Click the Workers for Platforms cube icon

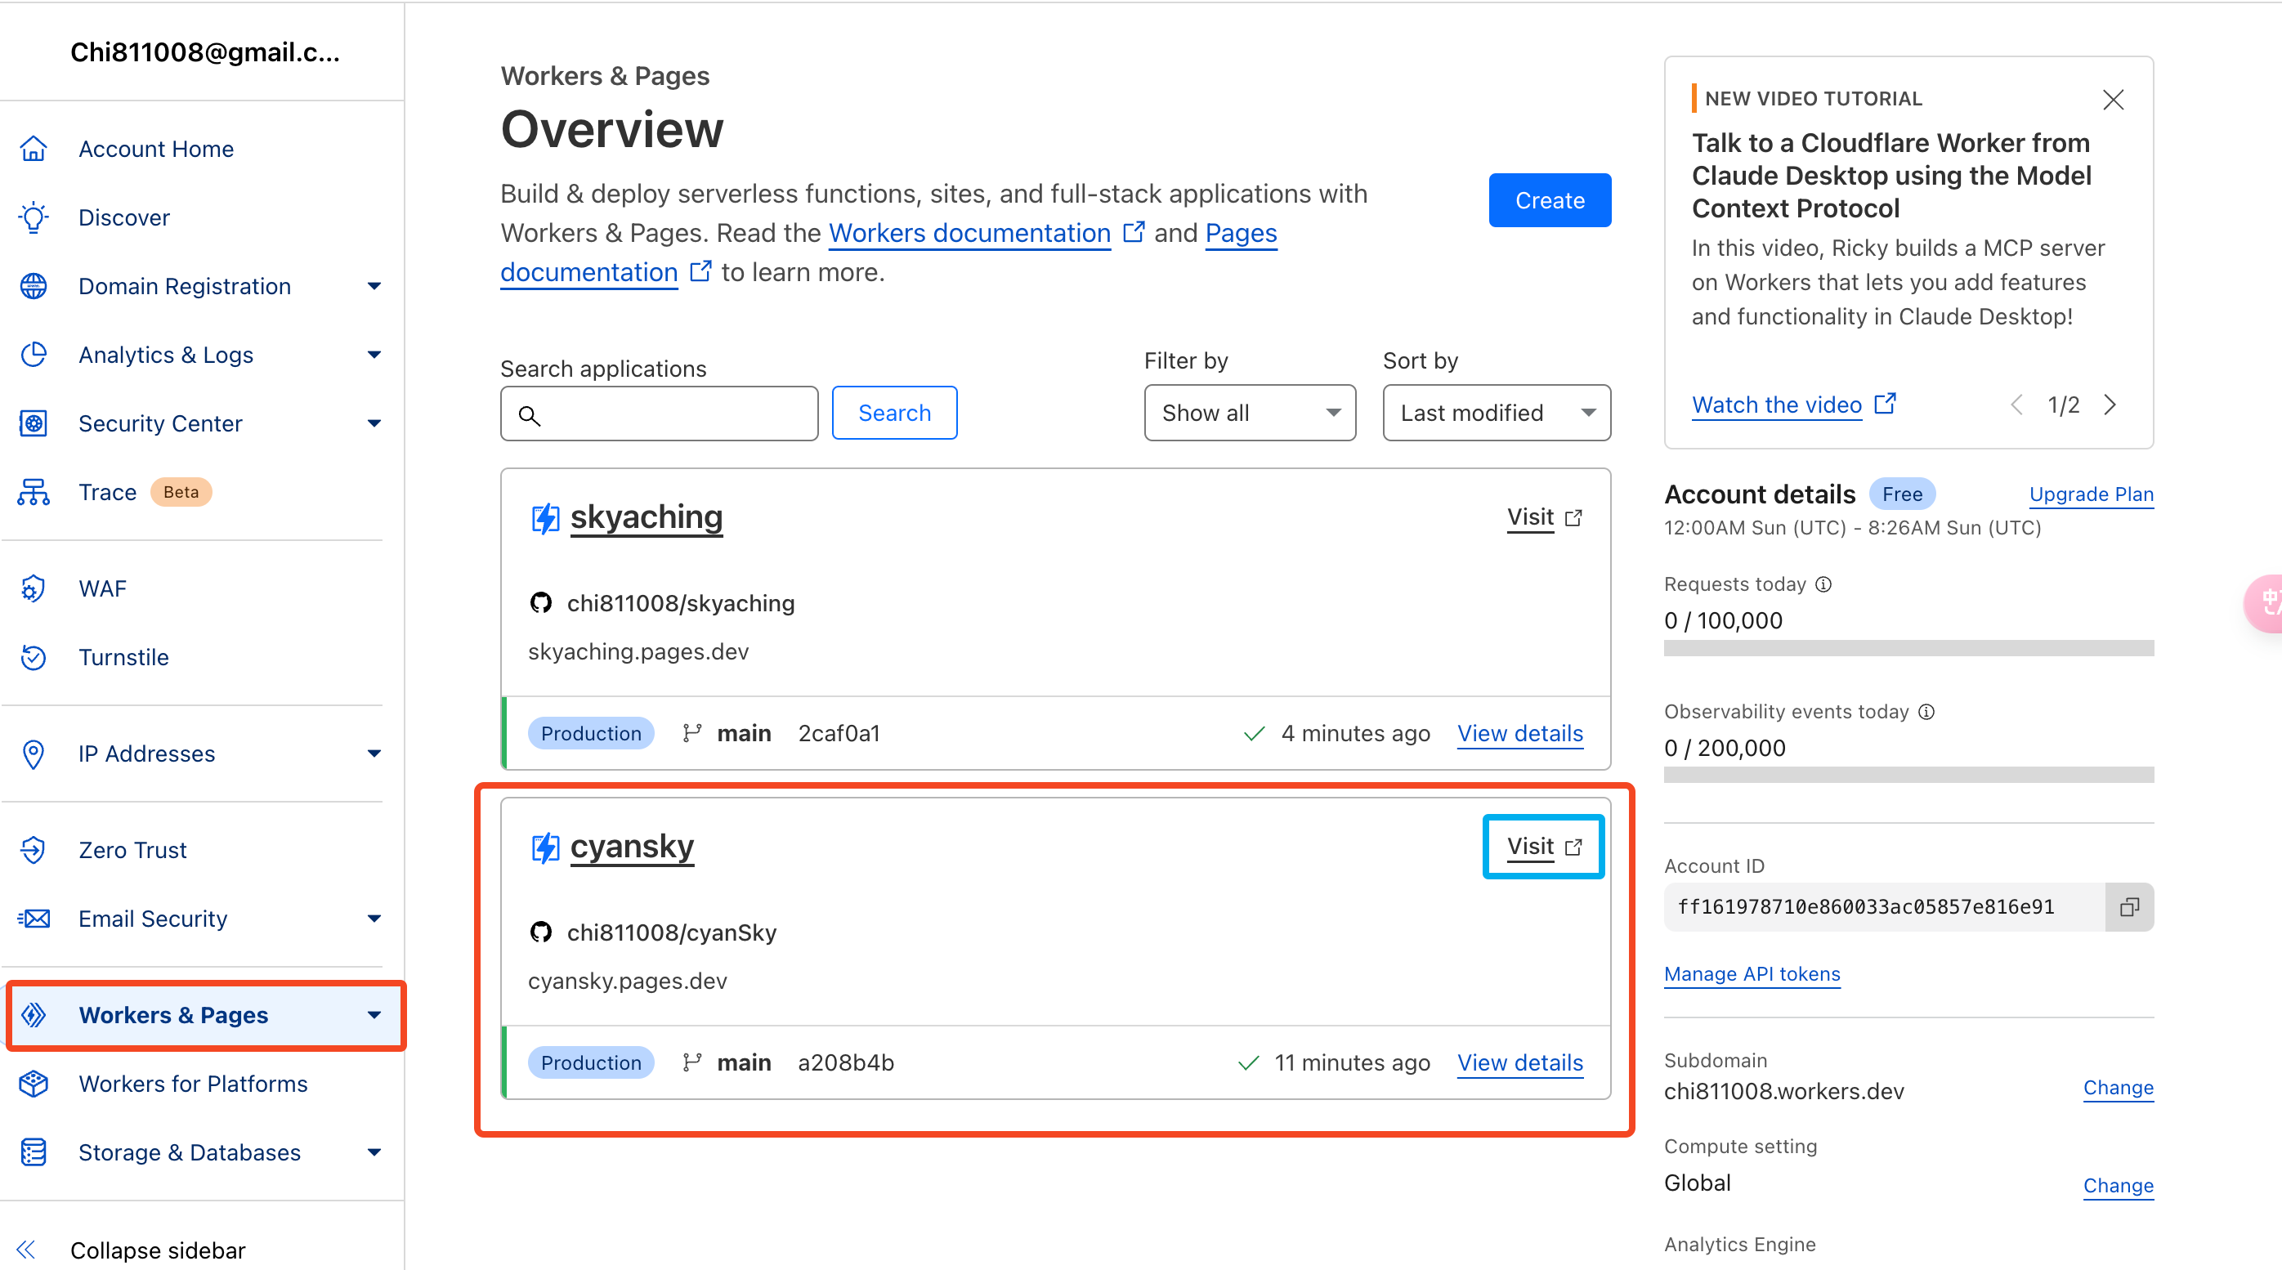pos(34,1084)
